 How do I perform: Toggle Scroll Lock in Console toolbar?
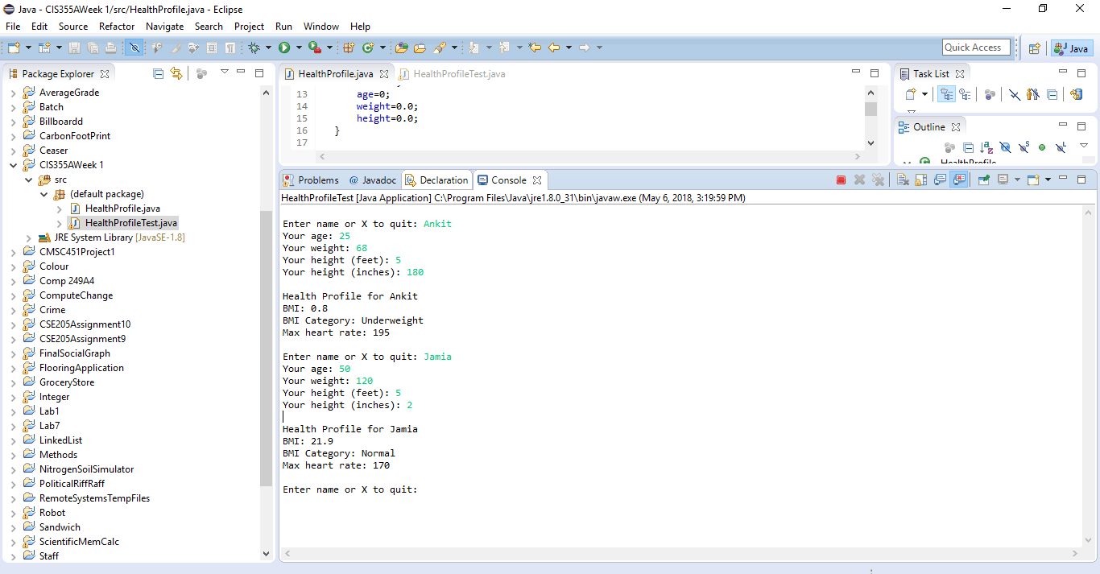(921, 180)
